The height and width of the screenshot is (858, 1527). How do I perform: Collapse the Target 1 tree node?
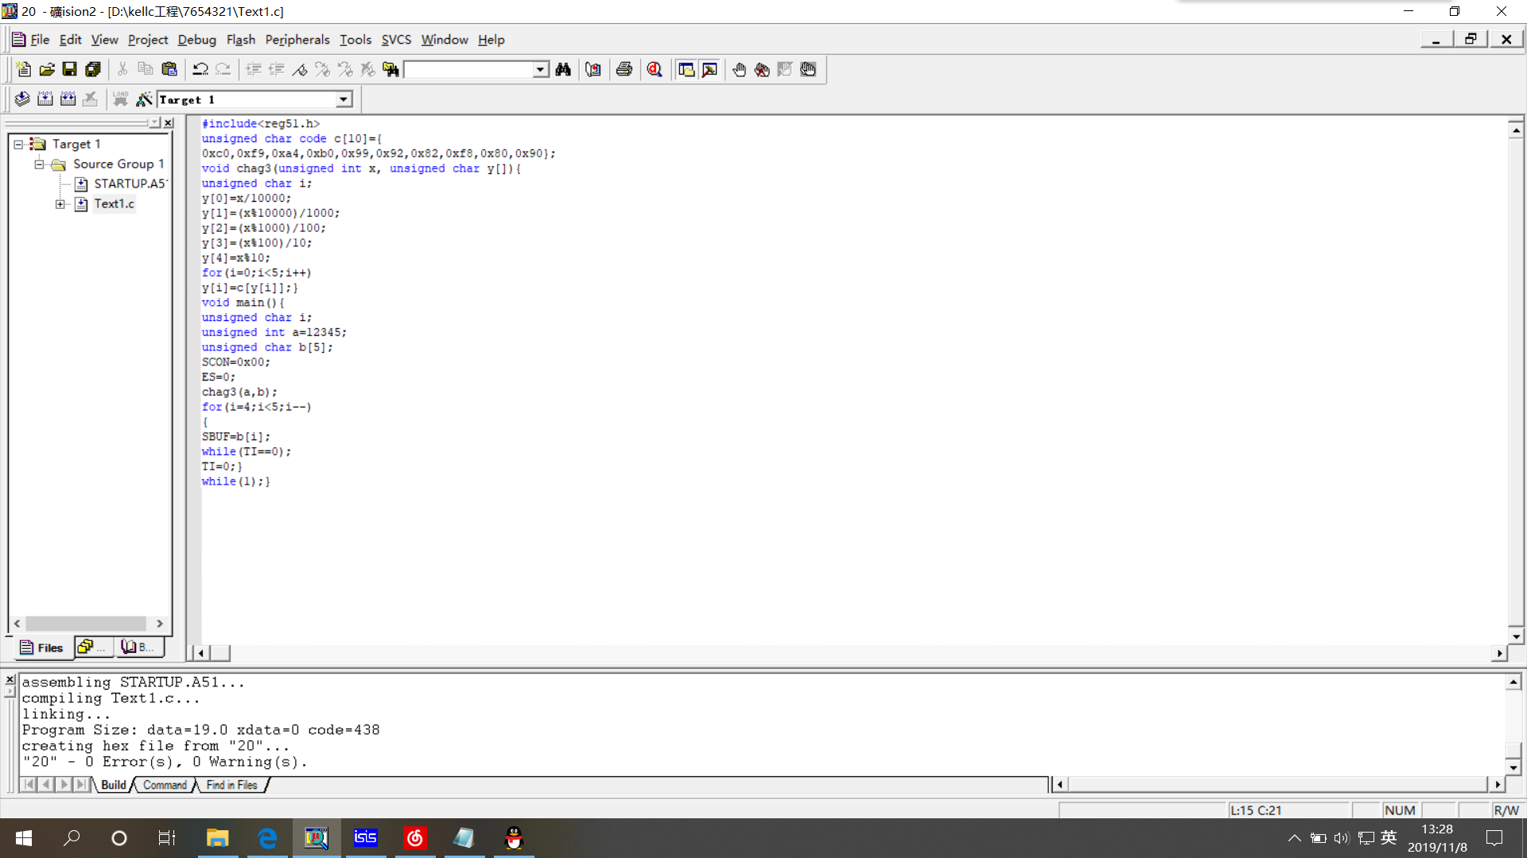pyautogui.click(x=18, y=145)
